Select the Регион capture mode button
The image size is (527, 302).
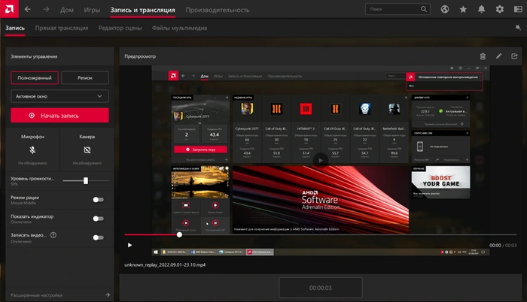(84, 77)
